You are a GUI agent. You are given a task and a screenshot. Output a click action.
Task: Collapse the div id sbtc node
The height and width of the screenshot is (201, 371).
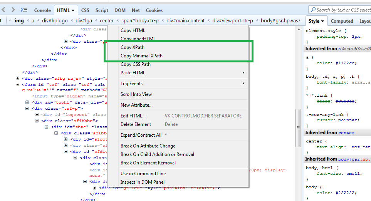(x=46, y=127)
